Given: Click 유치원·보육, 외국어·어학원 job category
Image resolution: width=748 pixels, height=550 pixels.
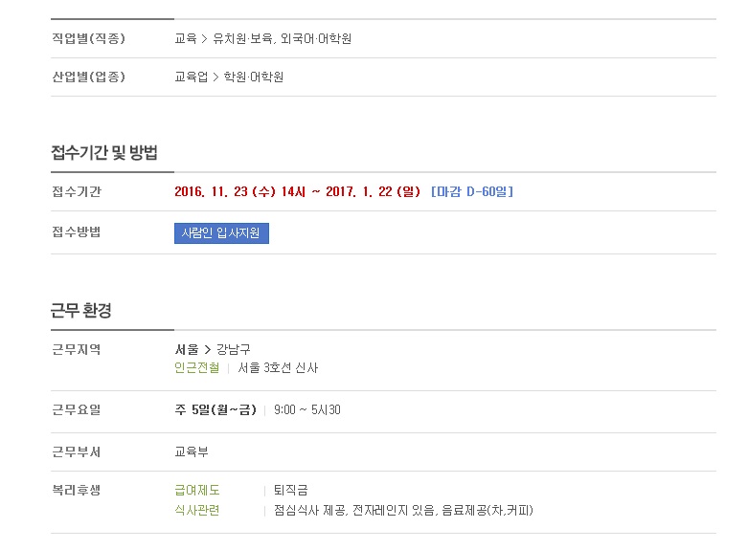Looking at the screenshot, I should coord(282,38).
